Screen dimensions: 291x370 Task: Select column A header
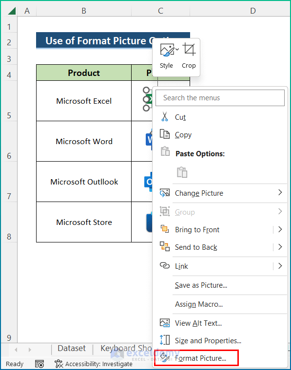click(x=27, y=11)
